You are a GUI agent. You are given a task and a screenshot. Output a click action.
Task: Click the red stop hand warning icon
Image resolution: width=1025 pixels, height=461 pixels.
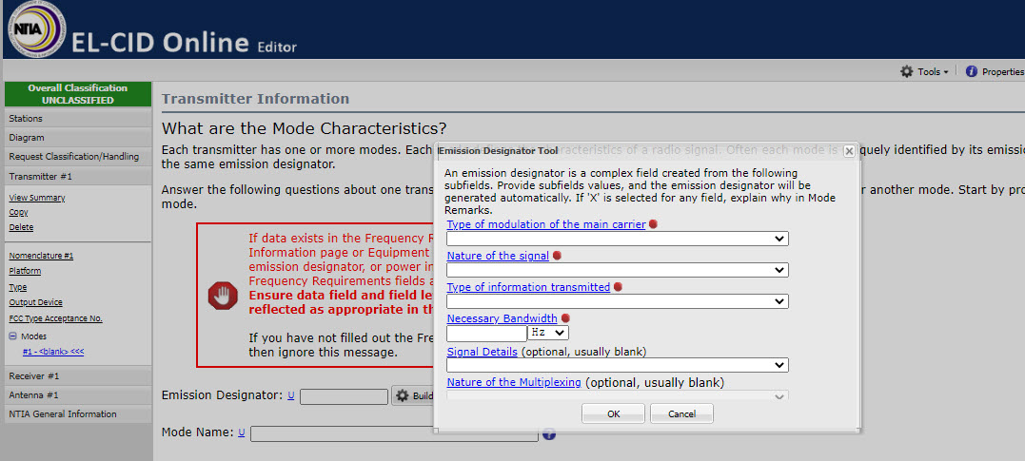click(223, 296)
